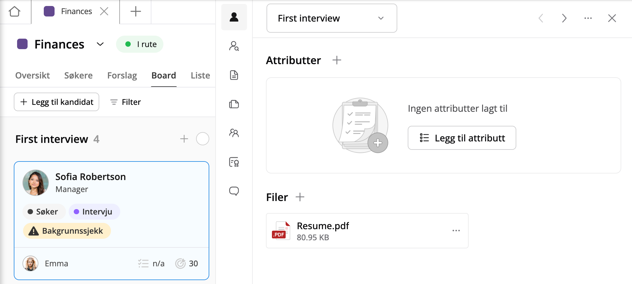Click Legg til kandidat button

57,102
